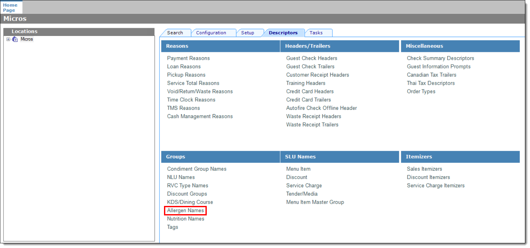Click the Locations panel title

pyautogui.click(x=24, y=32)
